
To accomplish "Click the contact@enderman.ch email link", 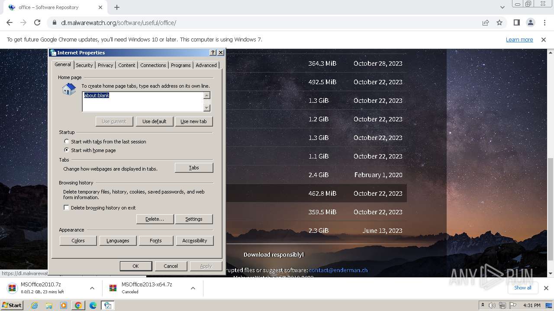I will 338,270.
